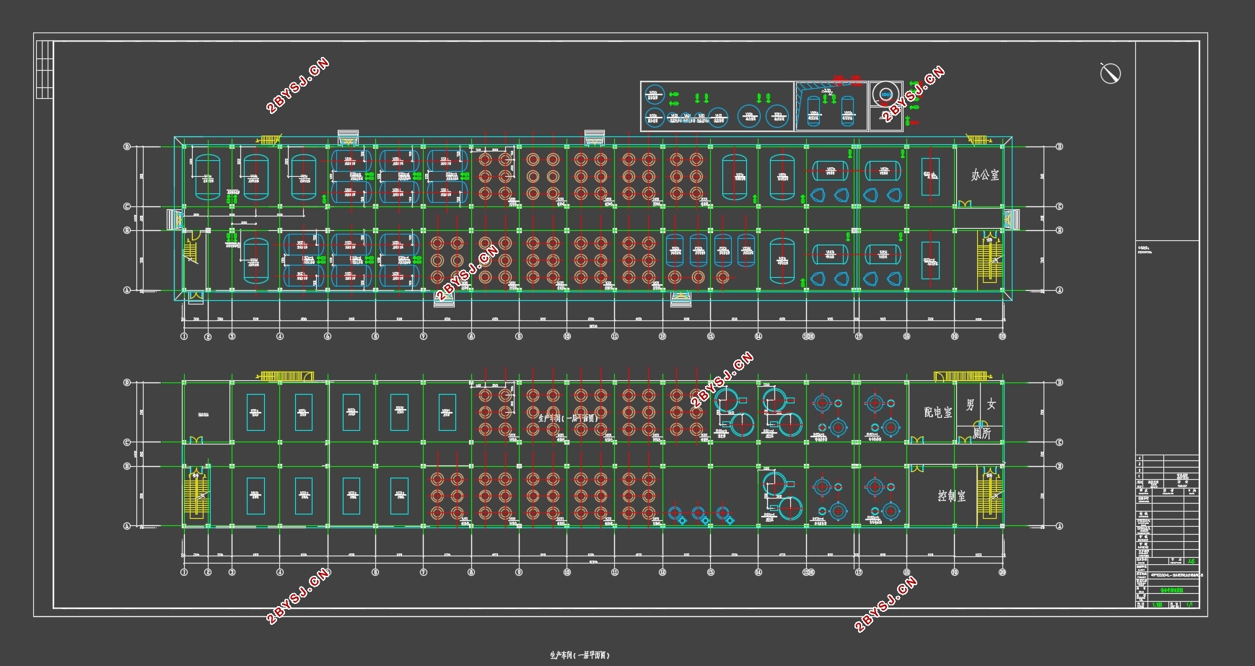Select the yellow staircase at the upper plan's left end
Viewport: 1255px width, 666px height.
[191, 250]
